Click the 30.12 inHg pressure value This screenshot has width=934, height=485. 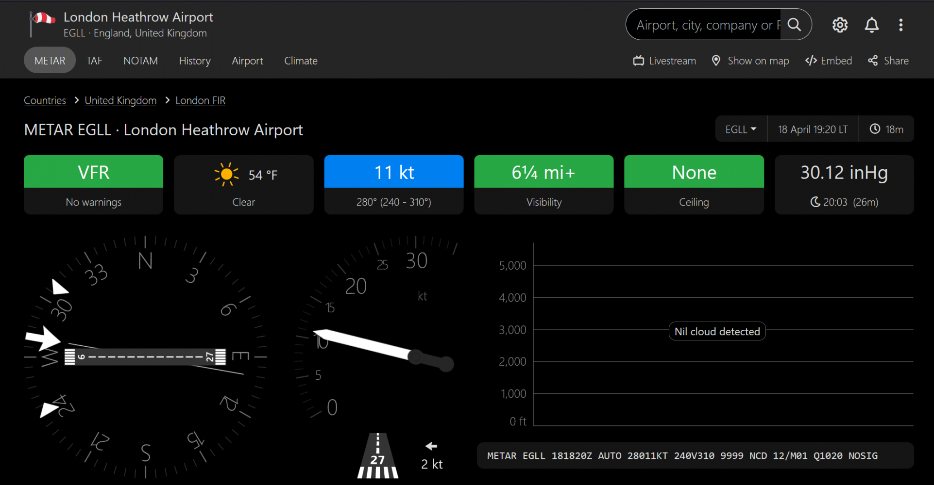[x=844, y=173]
